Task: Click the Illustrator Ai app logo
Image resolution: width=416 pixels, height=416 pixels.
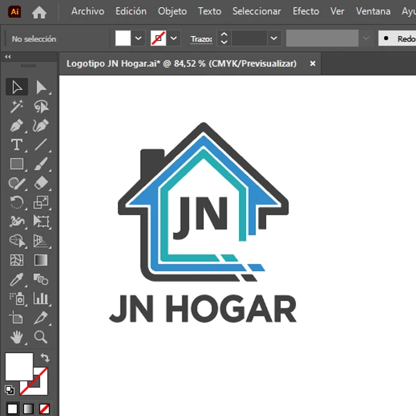Action: pyautogui.click(x=15, y=12)
